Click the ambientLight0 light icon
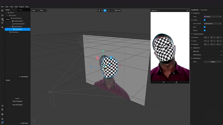 click(13, 21)
